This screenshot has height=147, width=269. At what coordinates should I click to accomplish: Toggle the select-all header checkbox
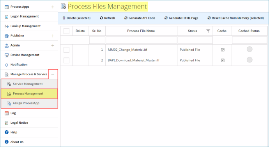click(x=66, y=31)
